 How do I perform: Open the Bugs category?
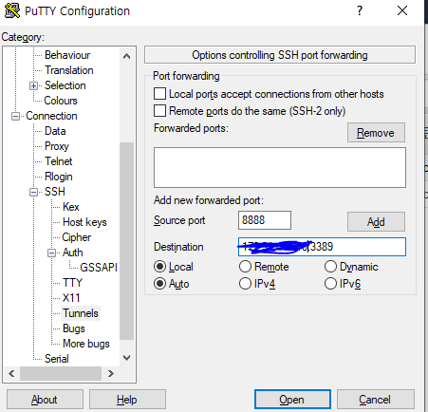pyautogui.click(x=74, y=328)
